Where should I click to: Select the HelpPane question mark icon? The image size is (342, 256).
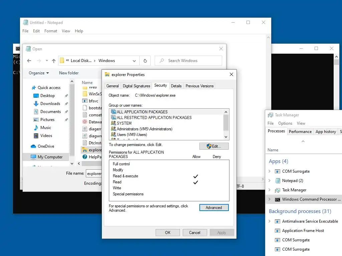point(85,157)
